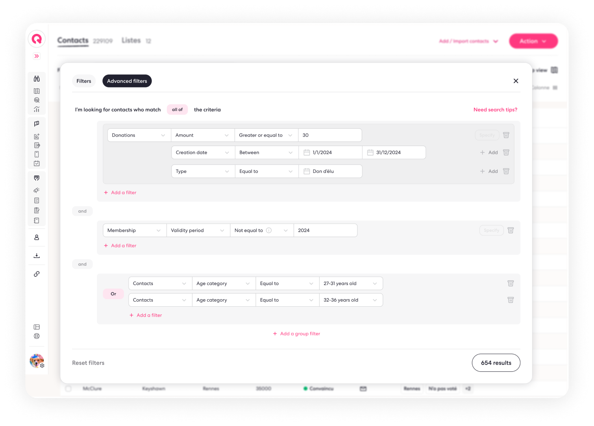Screen dimensions: 594x426
Task: Open the megaphone campaign icon
Action: tap(37, 190)
